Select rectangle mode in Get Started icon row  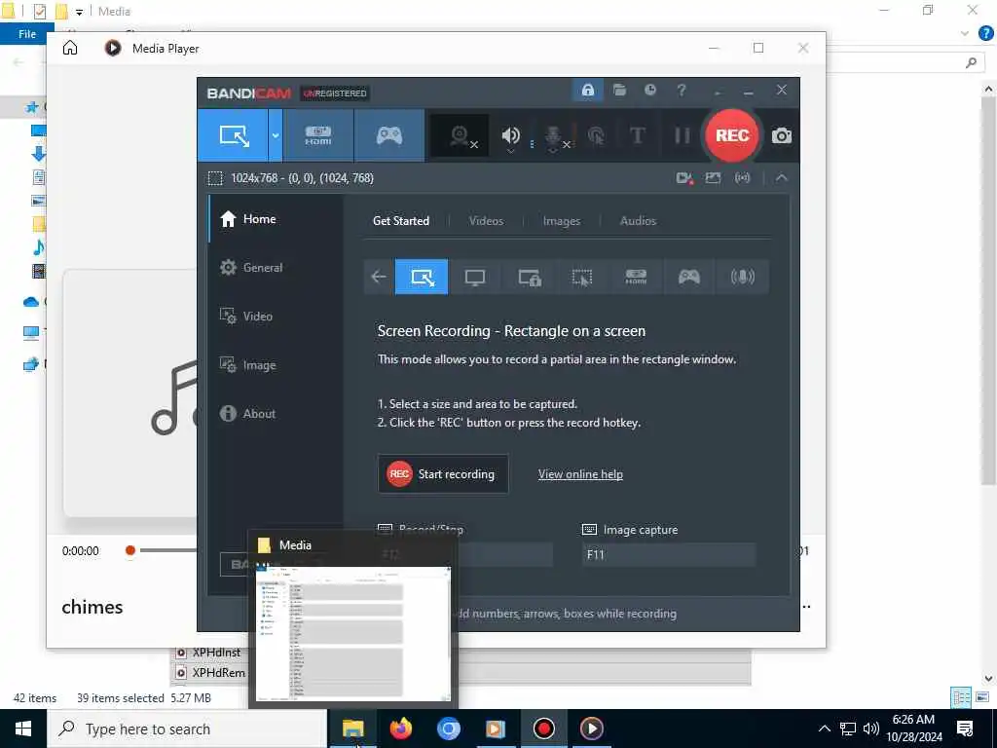point(422,277)
